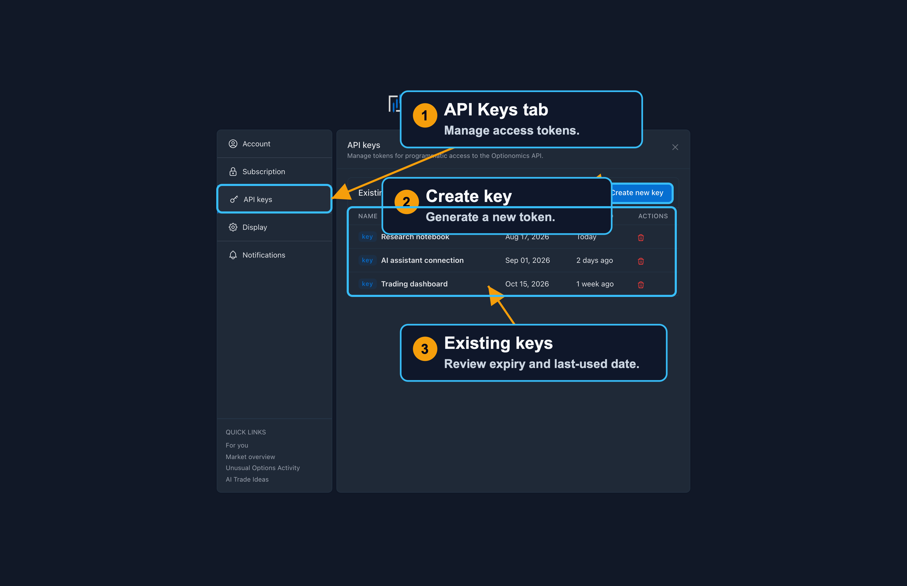Select the AI assistant connection name
Viewport: 907px width, 586px height.
422,260
